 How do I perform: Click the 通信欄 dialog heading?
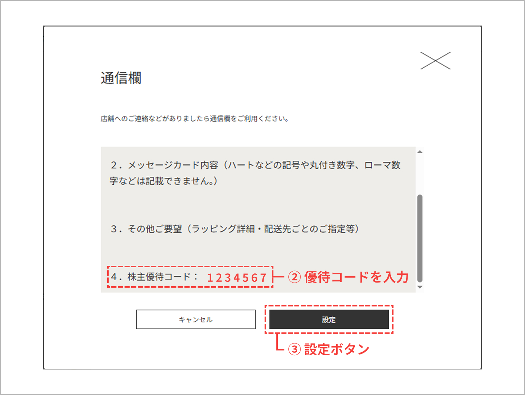(121, 78)
